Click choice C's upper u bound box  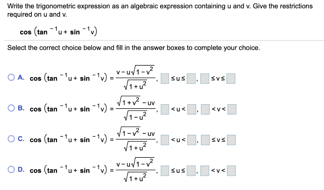(191, 140)
